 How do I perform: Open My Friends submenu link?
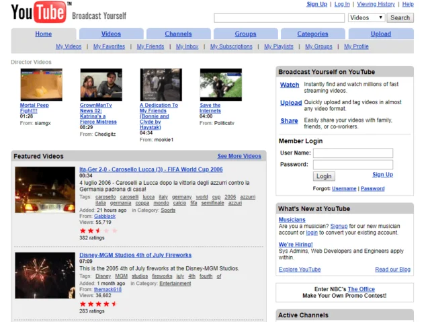pyautogui.click(x=150, y=46)
